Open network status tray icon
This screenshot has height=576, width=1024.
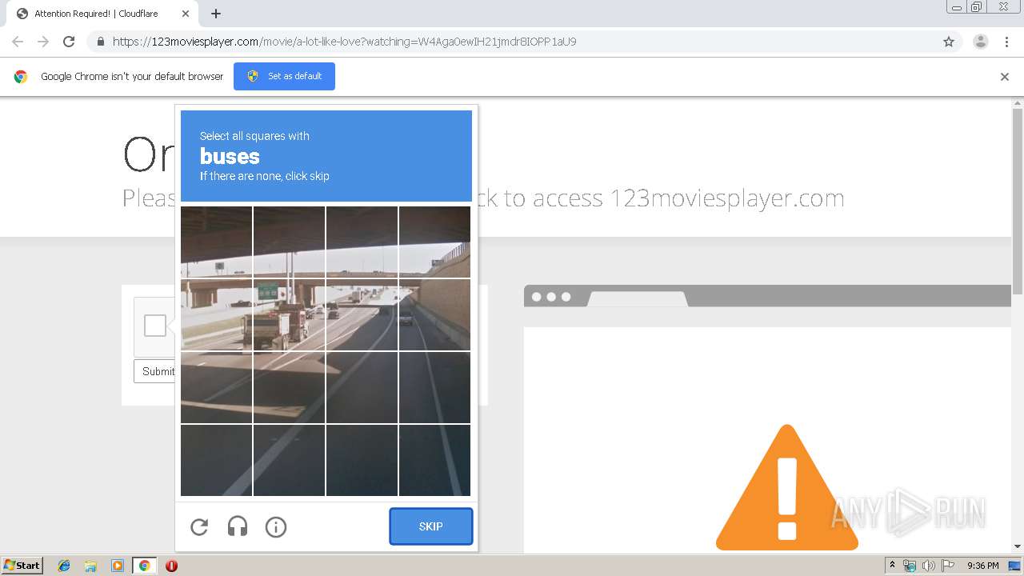910,566
